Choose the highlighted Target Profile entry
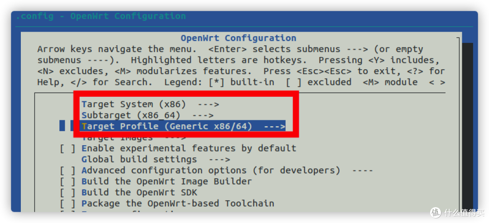 click(183, 127)
